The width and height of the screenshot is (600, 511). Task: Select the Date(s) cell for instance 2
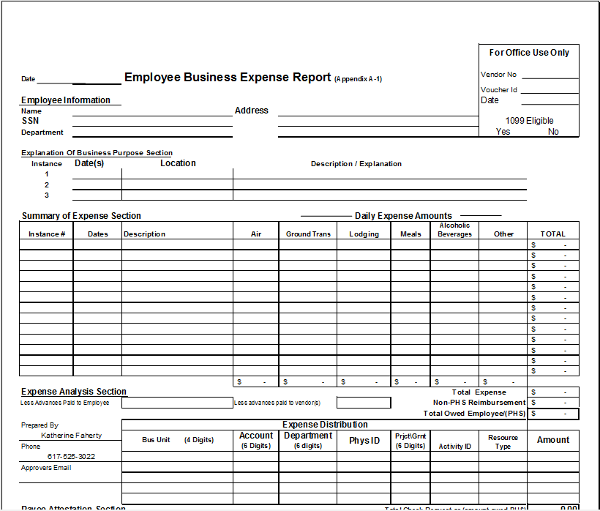tap(97, 185)
